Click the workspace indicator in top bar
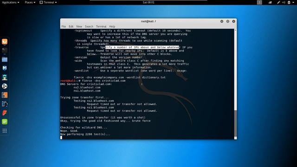The width and height of the screenshot is (297, 167). (259, 2)
